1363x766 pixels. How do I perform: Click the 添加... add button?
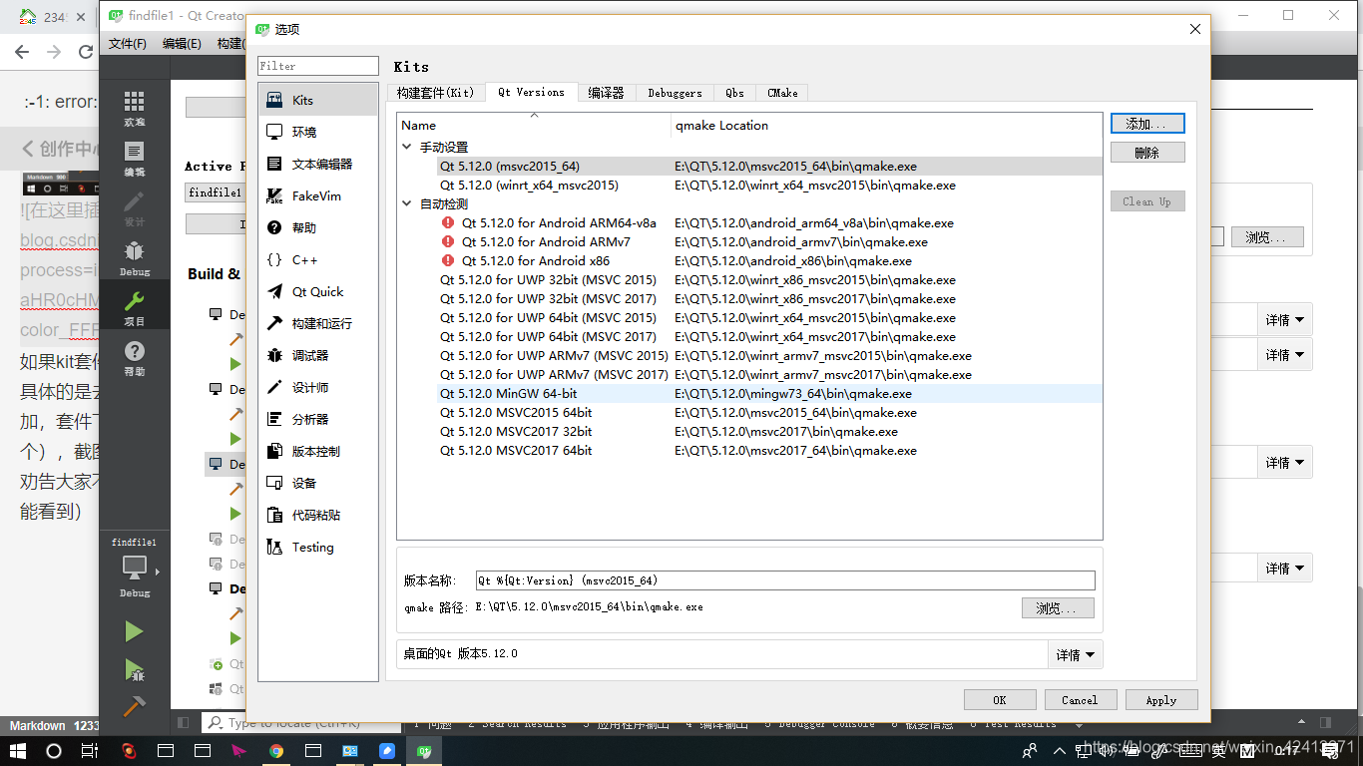tap(1147, 124)
